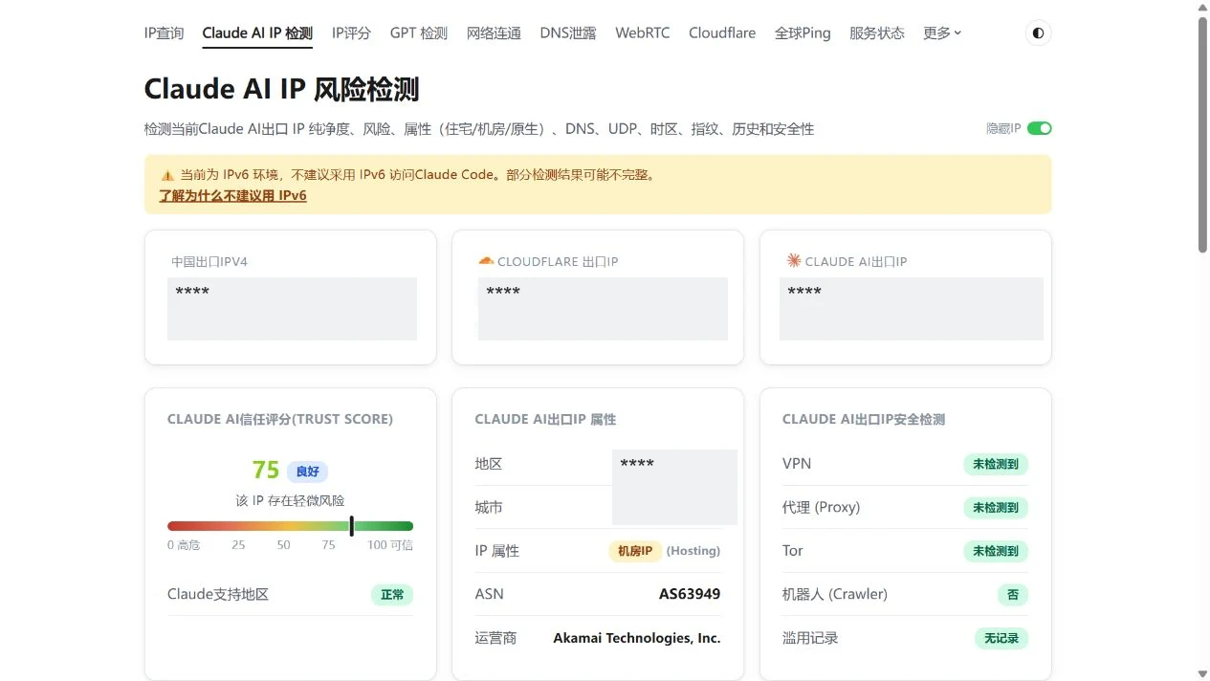This screenshot has height=681, width=1210.
Task: Click the 代理 (Proxy) 未检测到 badge
Action: click(x=996, y=508)
